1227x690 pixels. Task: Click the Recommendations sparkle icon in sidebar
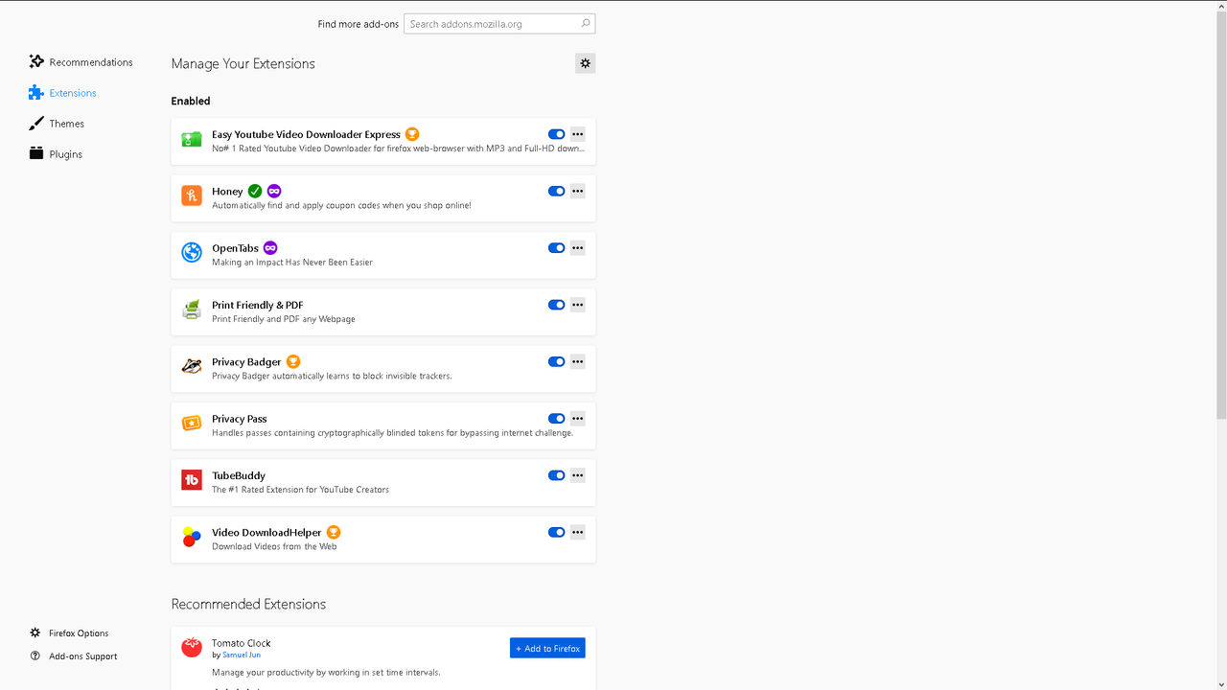coord(36,61)
